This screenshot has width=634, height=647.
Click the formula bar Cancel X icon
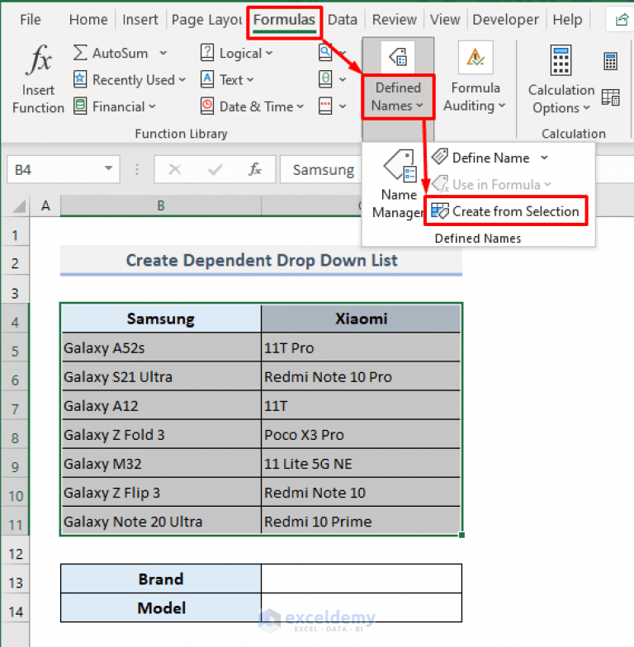[x=175, y=169]
